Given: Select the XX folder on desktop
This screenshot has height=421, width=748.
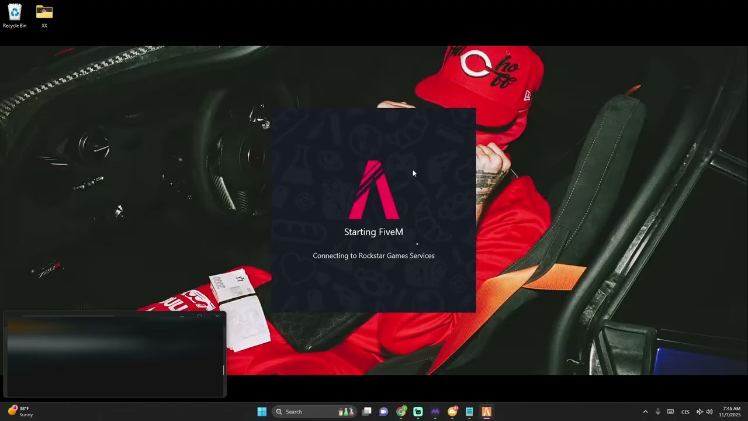Looking at the screenshot, I should click(x=44, y=16).
